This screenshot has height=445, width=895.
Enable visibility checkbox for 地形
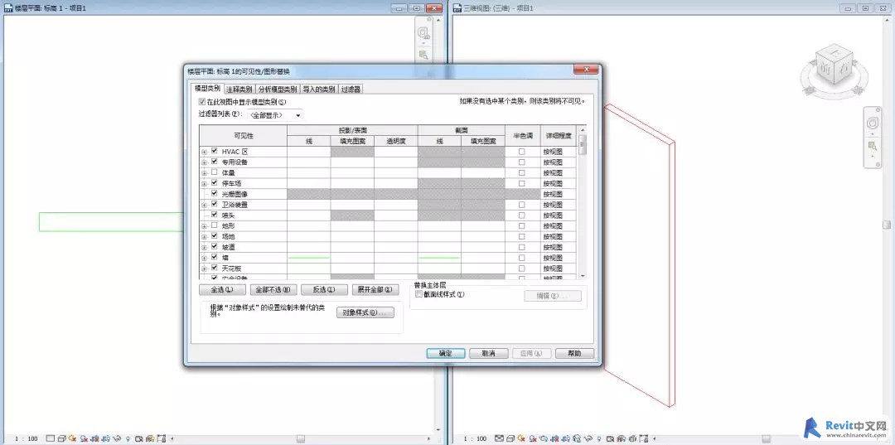215,225
